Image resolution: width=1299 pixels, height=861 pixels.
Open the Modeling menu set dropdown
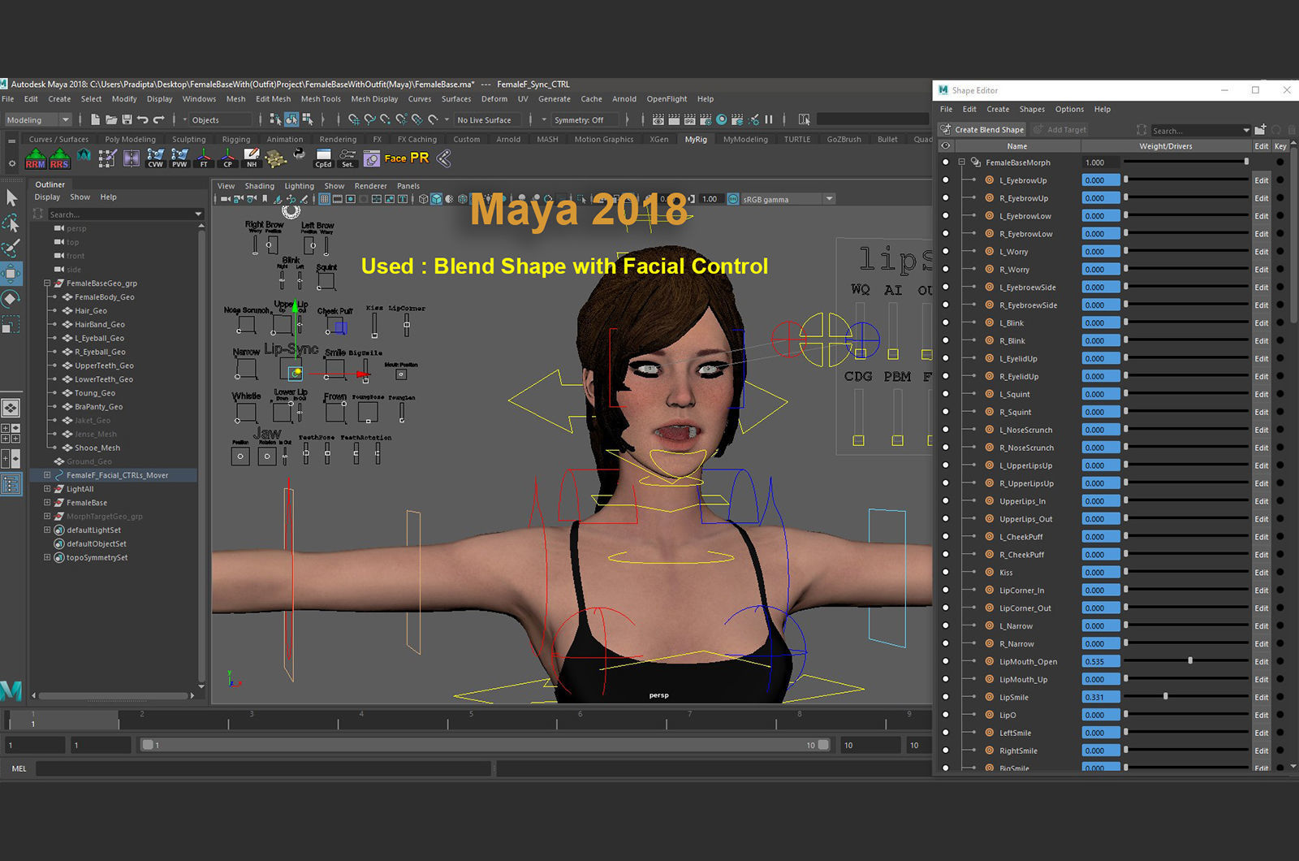(x=38, y=119)
